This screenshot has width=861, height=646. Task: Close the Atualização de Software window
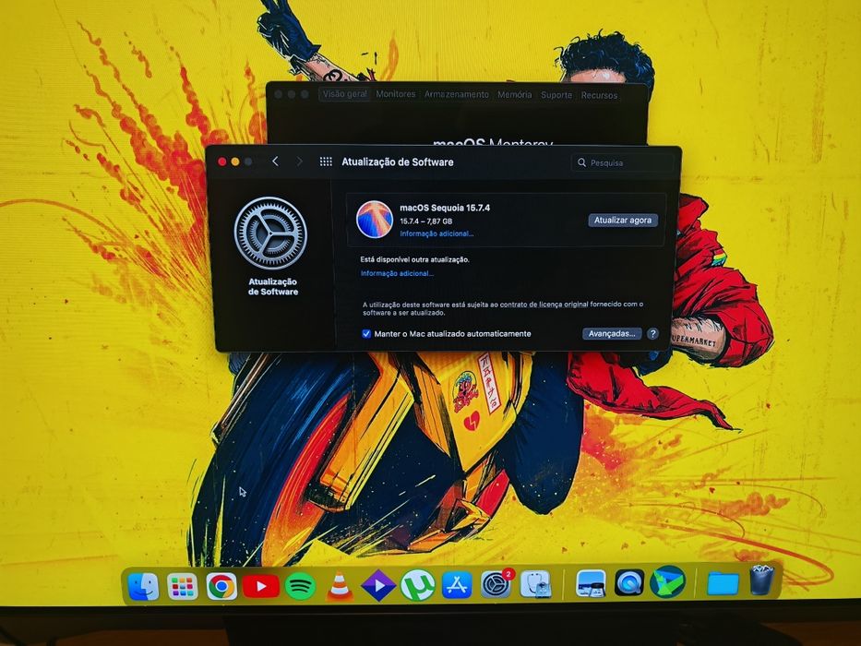pos(221,161)
